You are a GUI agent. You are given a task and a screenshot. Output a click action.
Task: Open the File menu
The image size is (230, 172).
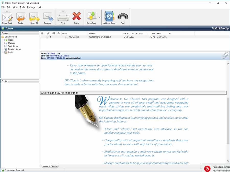click(x=3, y=7)
